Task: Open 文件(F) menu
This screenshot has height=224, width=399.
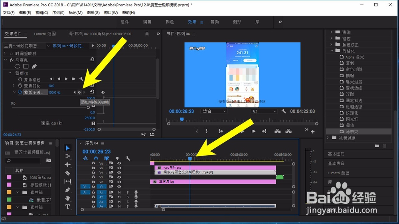Action: (8, 12)
